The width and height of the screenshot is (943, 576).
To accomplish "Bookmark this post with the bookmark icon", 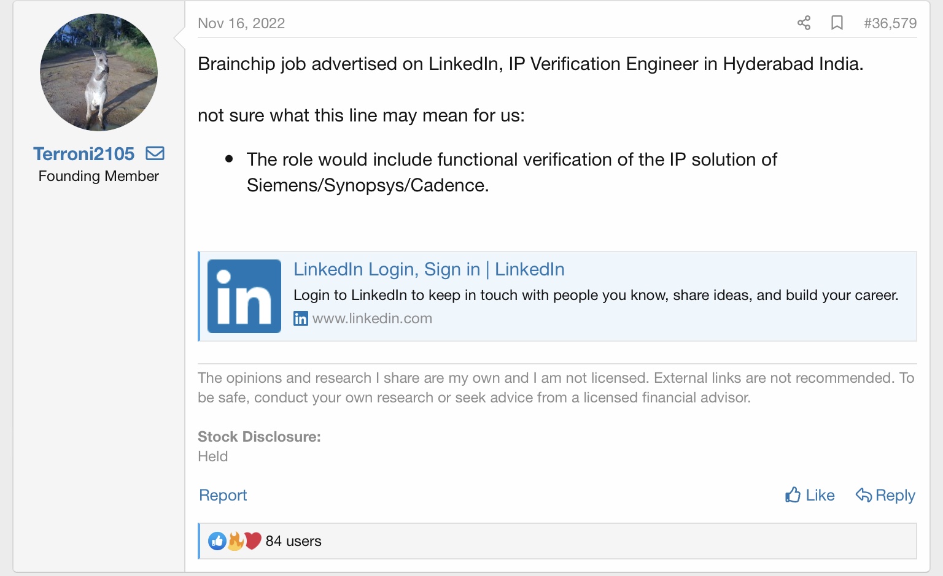I will [x=837, y=23].
